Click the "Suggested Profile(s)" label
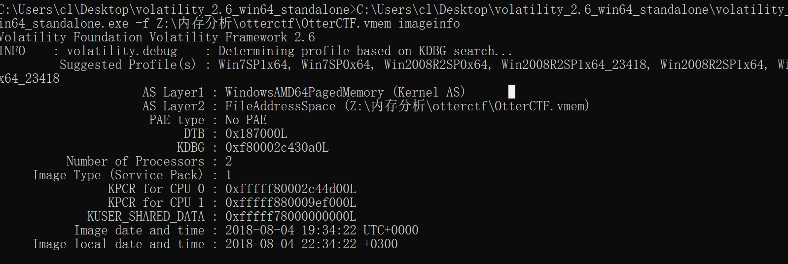The height and width of the screenshot is (264, 788). pos(128,65)
